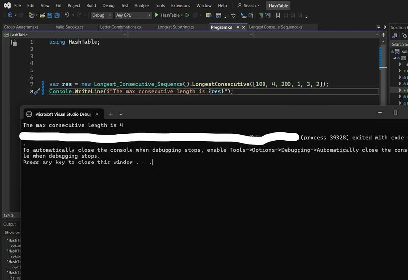Screen dimensions: 408x280
Task: Click Switch Views icon in Solution Explorer
Action: (x=395, y=35)
